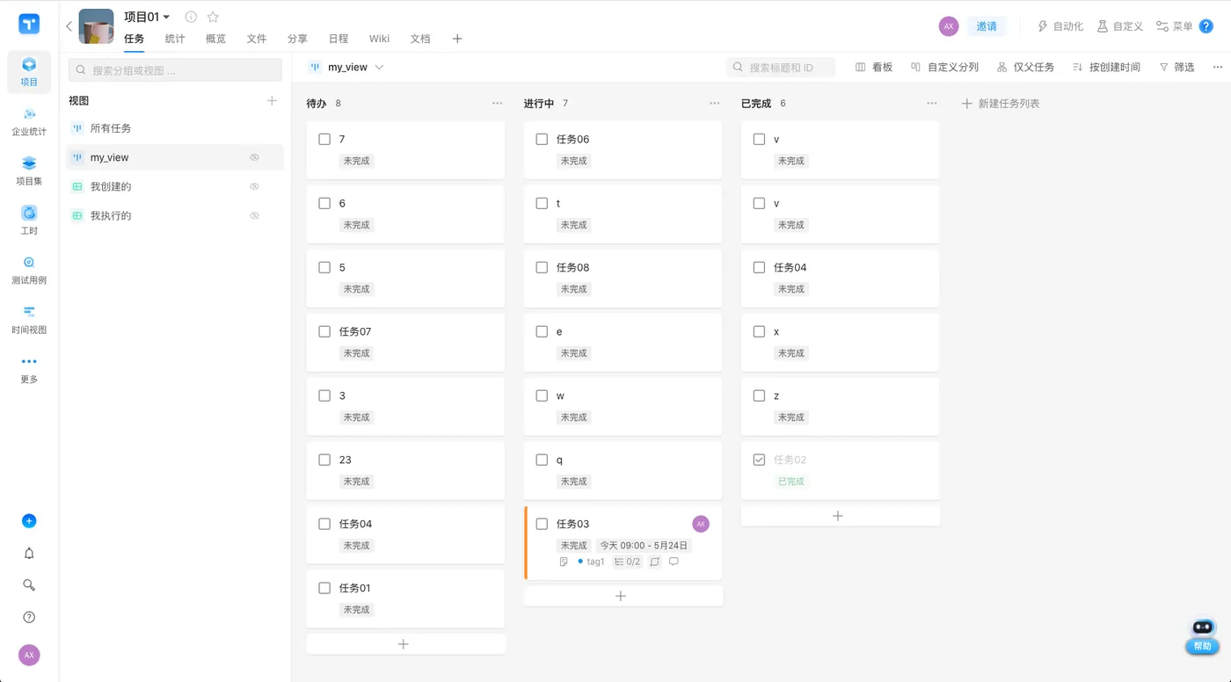Click the 邀请 invite button

coord(987,26)
